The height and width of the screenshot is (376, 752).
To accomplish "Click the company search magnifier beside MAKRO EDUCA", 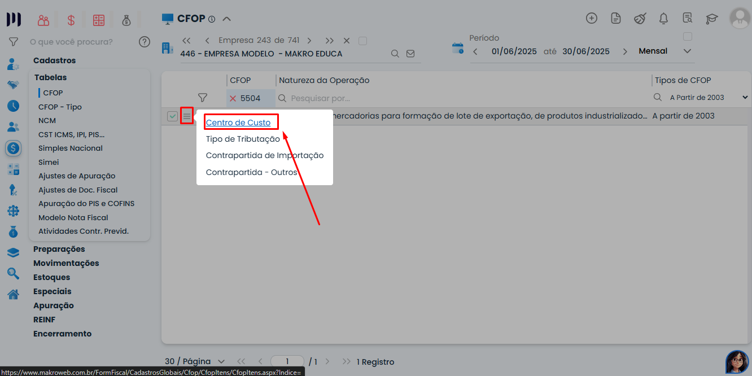I will [x=395, y=53].
